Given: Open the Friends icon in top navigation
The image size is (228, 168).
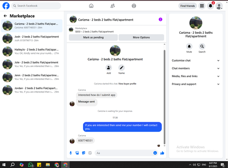Looking at the screenshot, I should point(113,6).
